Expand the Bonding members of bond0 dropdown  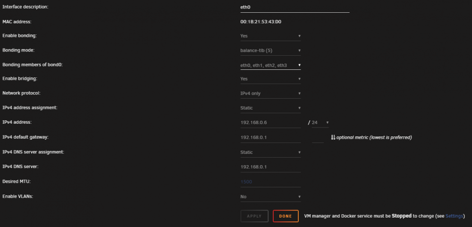point(270,65)
